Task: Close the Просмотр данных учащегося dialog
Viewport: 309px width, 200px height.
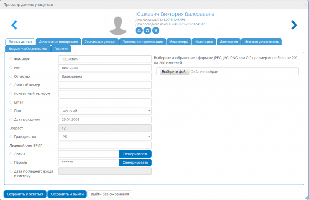Action: click(305, 4)
